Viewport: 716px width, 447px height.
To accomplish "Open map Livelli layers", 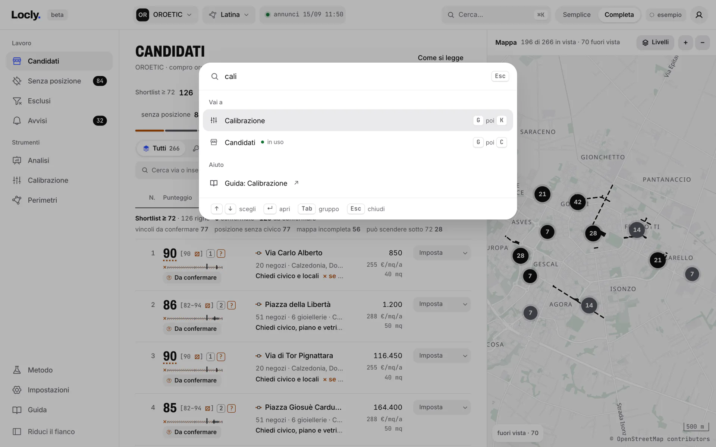I will 656,42.
